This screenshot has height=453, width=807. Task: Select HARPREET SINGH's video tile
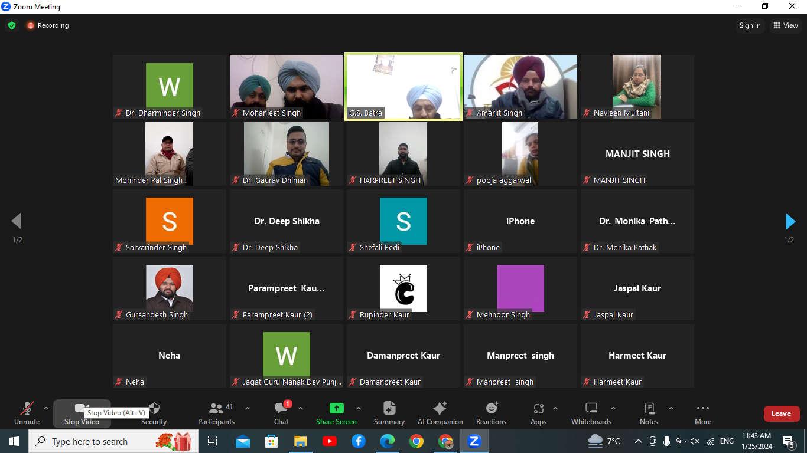(x=403, y=154)
